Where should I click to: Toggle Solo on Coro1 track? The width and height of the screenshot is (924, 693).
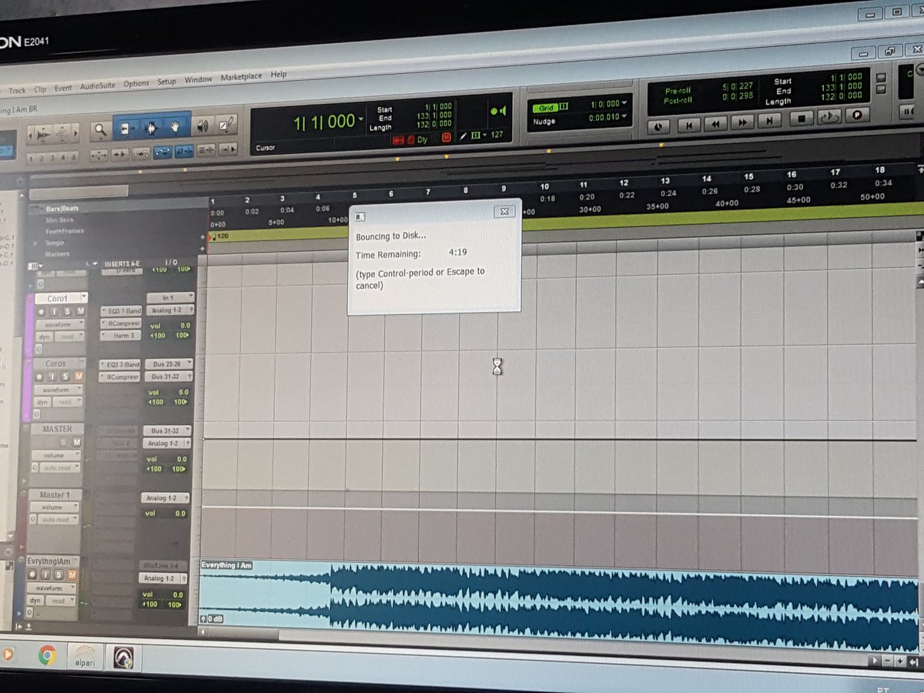(67, 312)
